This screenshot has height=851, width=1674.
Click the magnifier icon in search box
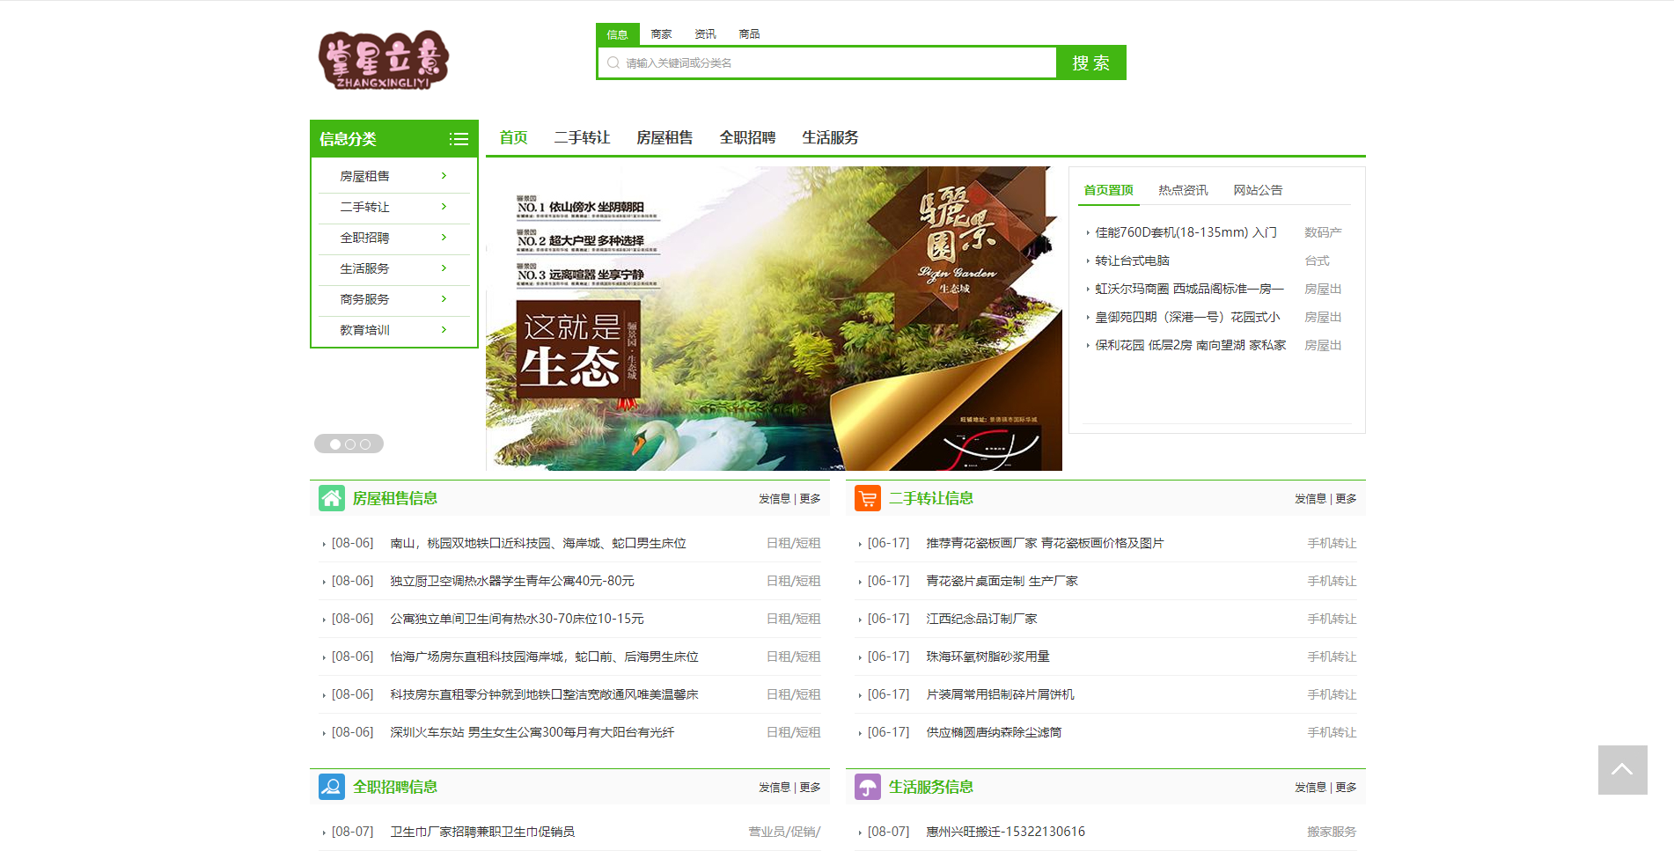[613, 62]
